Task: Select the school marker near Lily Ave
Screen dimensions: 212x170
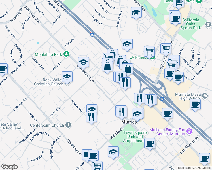Action: click(84, 62)
